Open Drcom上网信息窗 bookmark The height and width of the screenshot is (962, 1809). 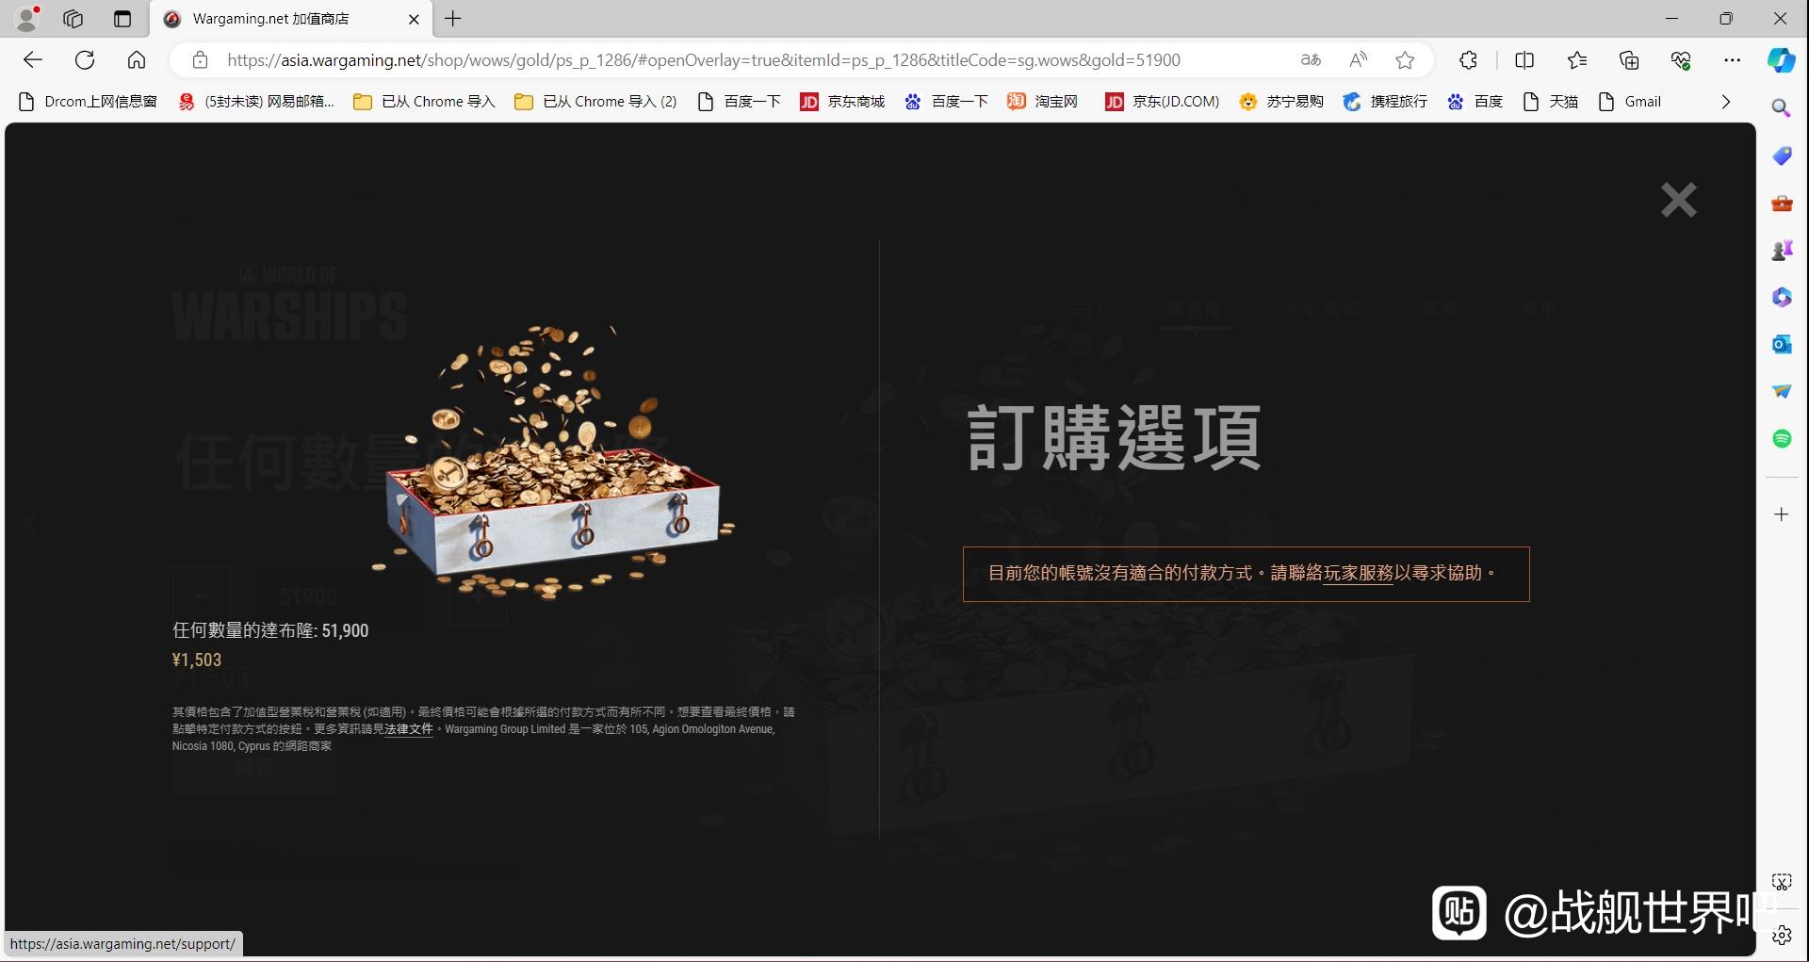[88, 102]
